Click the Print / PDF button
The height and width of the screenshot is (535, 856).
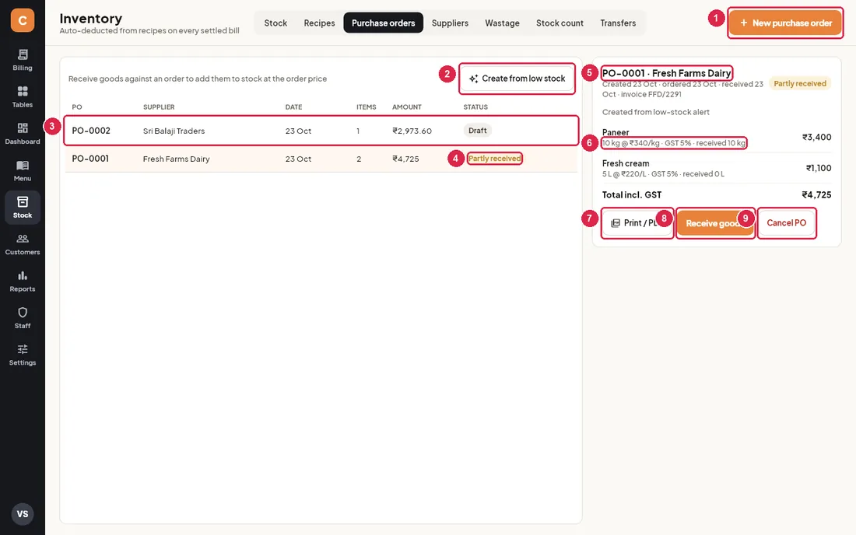(x=637, y=223)
